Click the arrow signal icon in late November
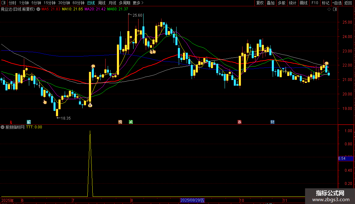 326,63
